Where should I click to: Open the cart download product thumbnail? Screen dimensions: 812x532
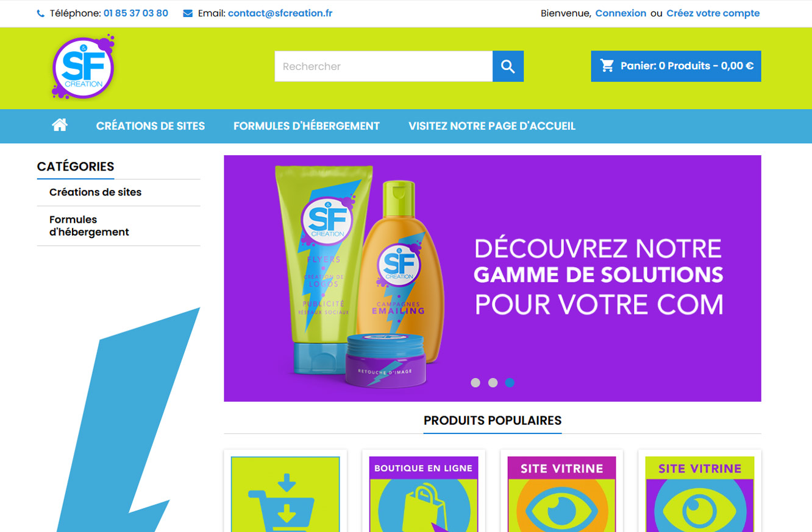(x=285, y=494)
